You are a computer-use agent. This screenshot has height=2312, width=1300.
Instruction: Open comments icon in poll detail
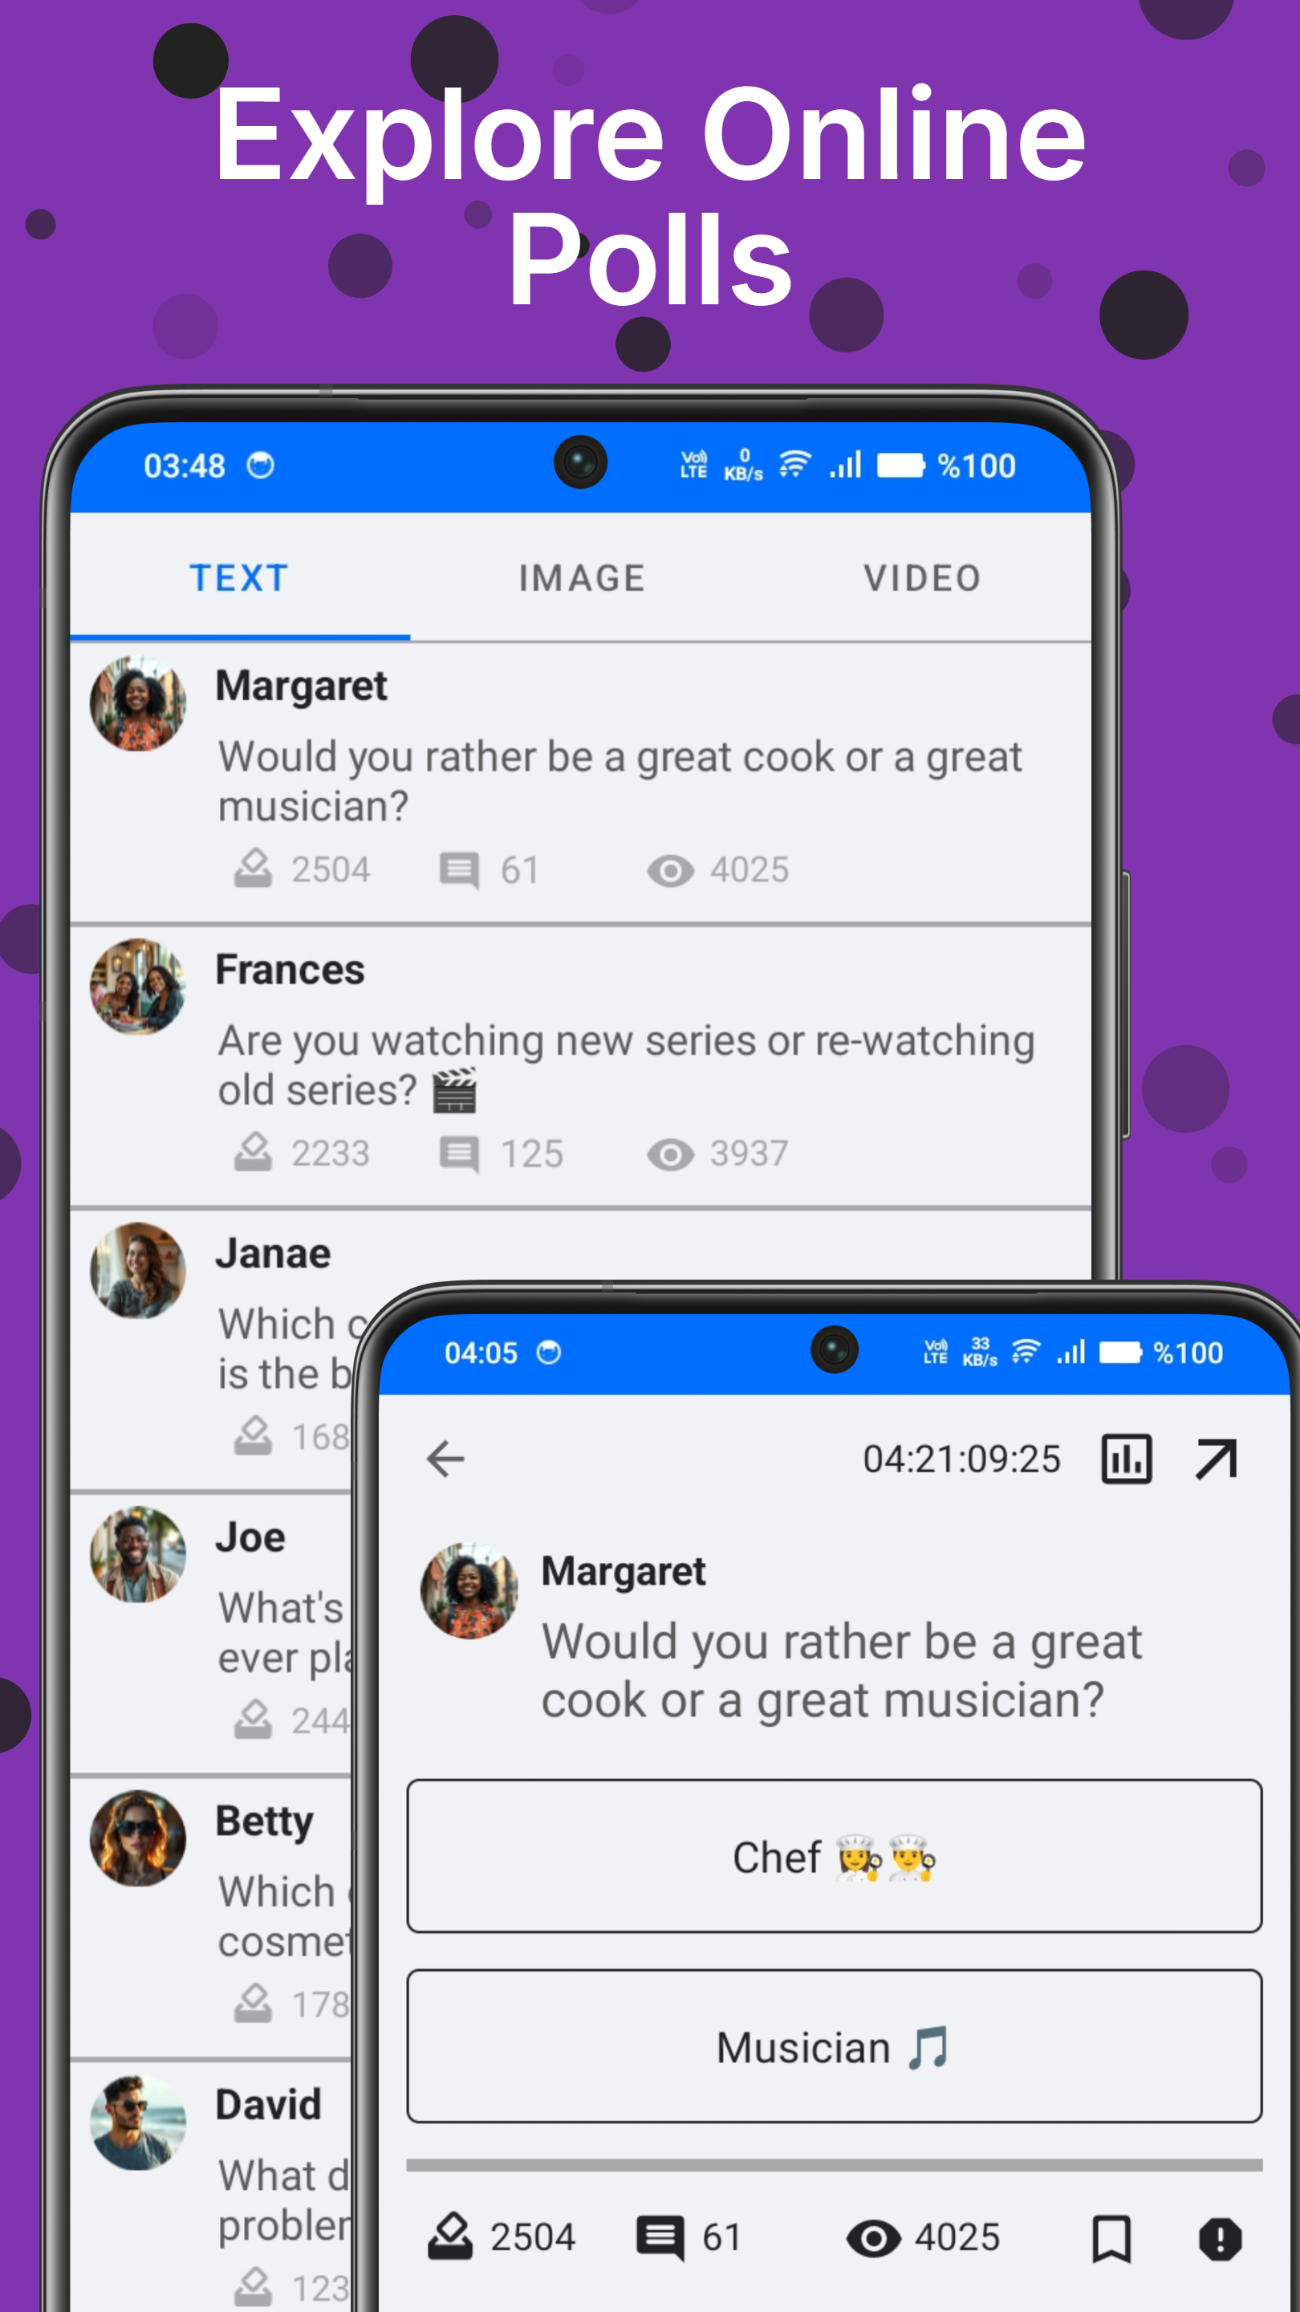tap(660, 2237)
